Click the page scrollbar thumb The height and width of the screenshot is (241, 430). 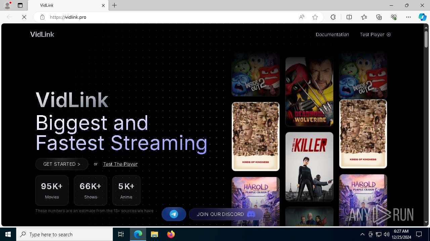click(426, 39)
